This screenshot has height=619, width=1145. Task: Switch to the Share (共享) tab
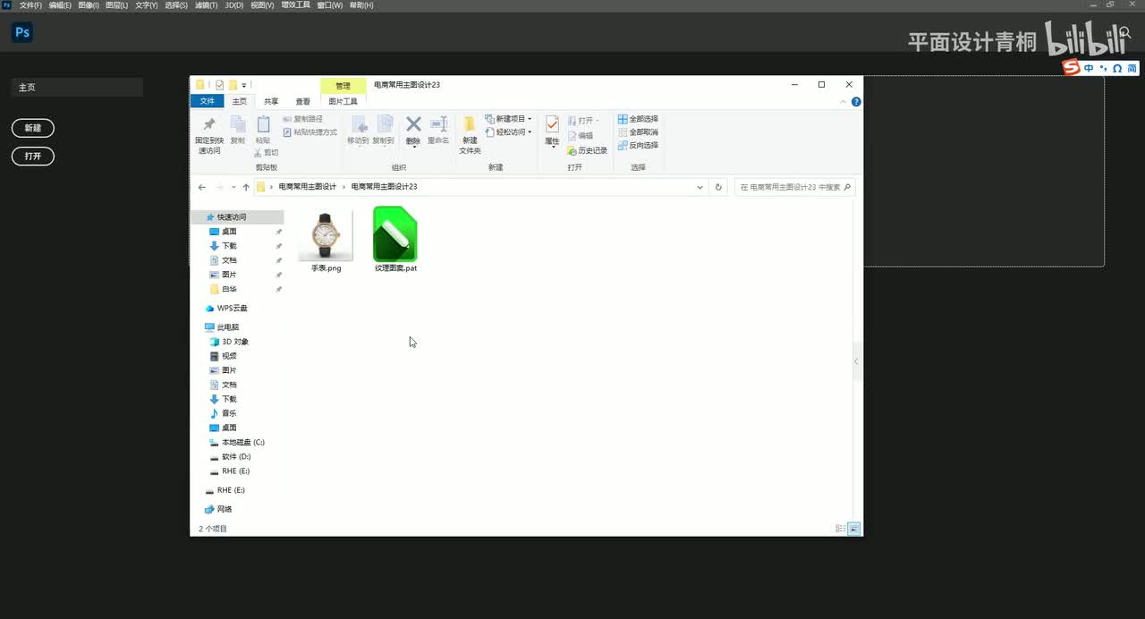pyautogui.click(x=271, y=102)
